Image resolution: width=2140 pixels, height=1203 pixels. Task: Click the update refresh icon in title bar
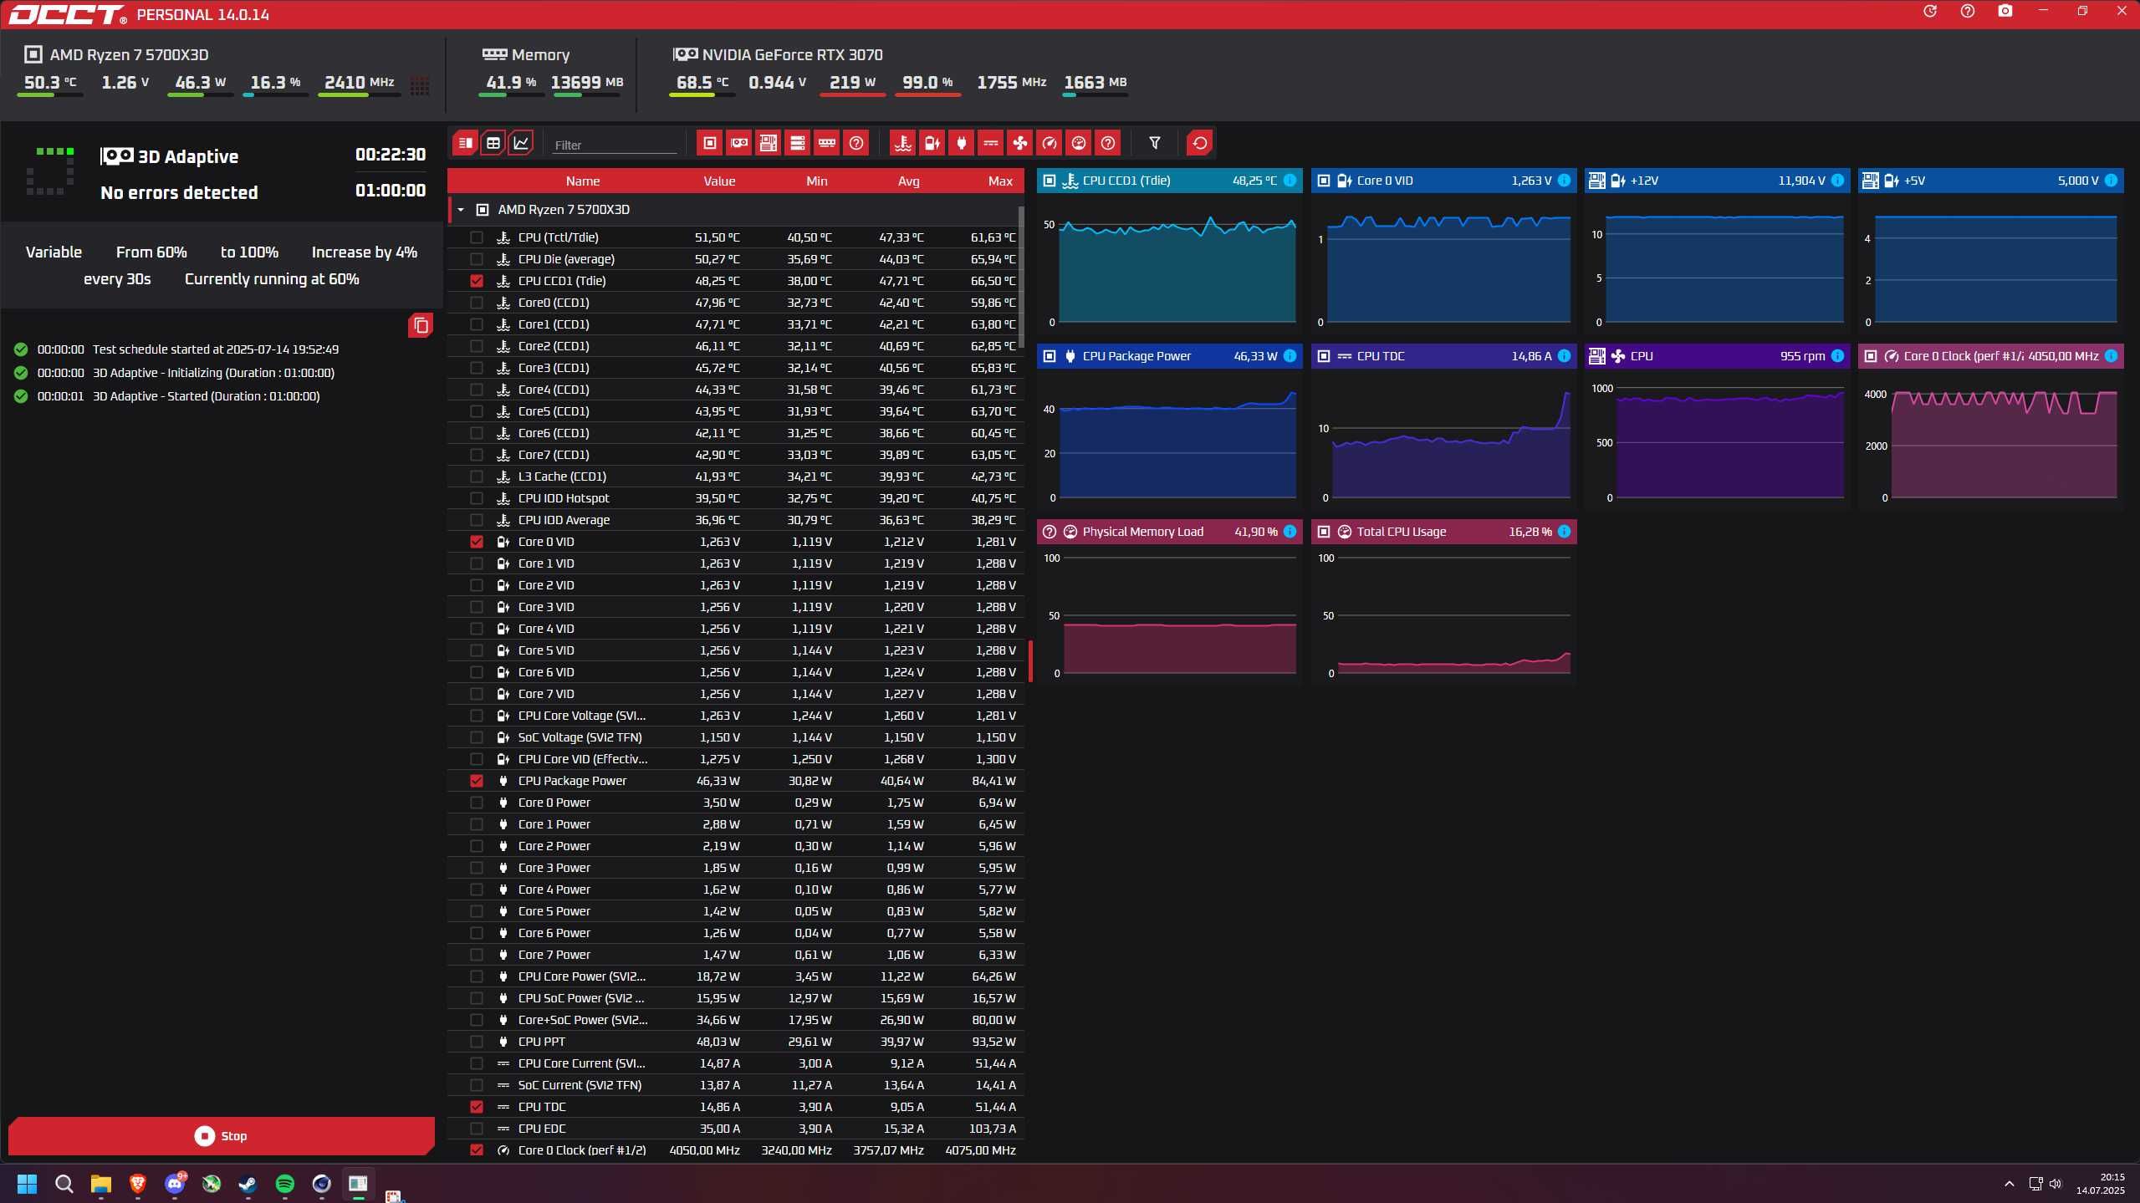[1930, 11]
